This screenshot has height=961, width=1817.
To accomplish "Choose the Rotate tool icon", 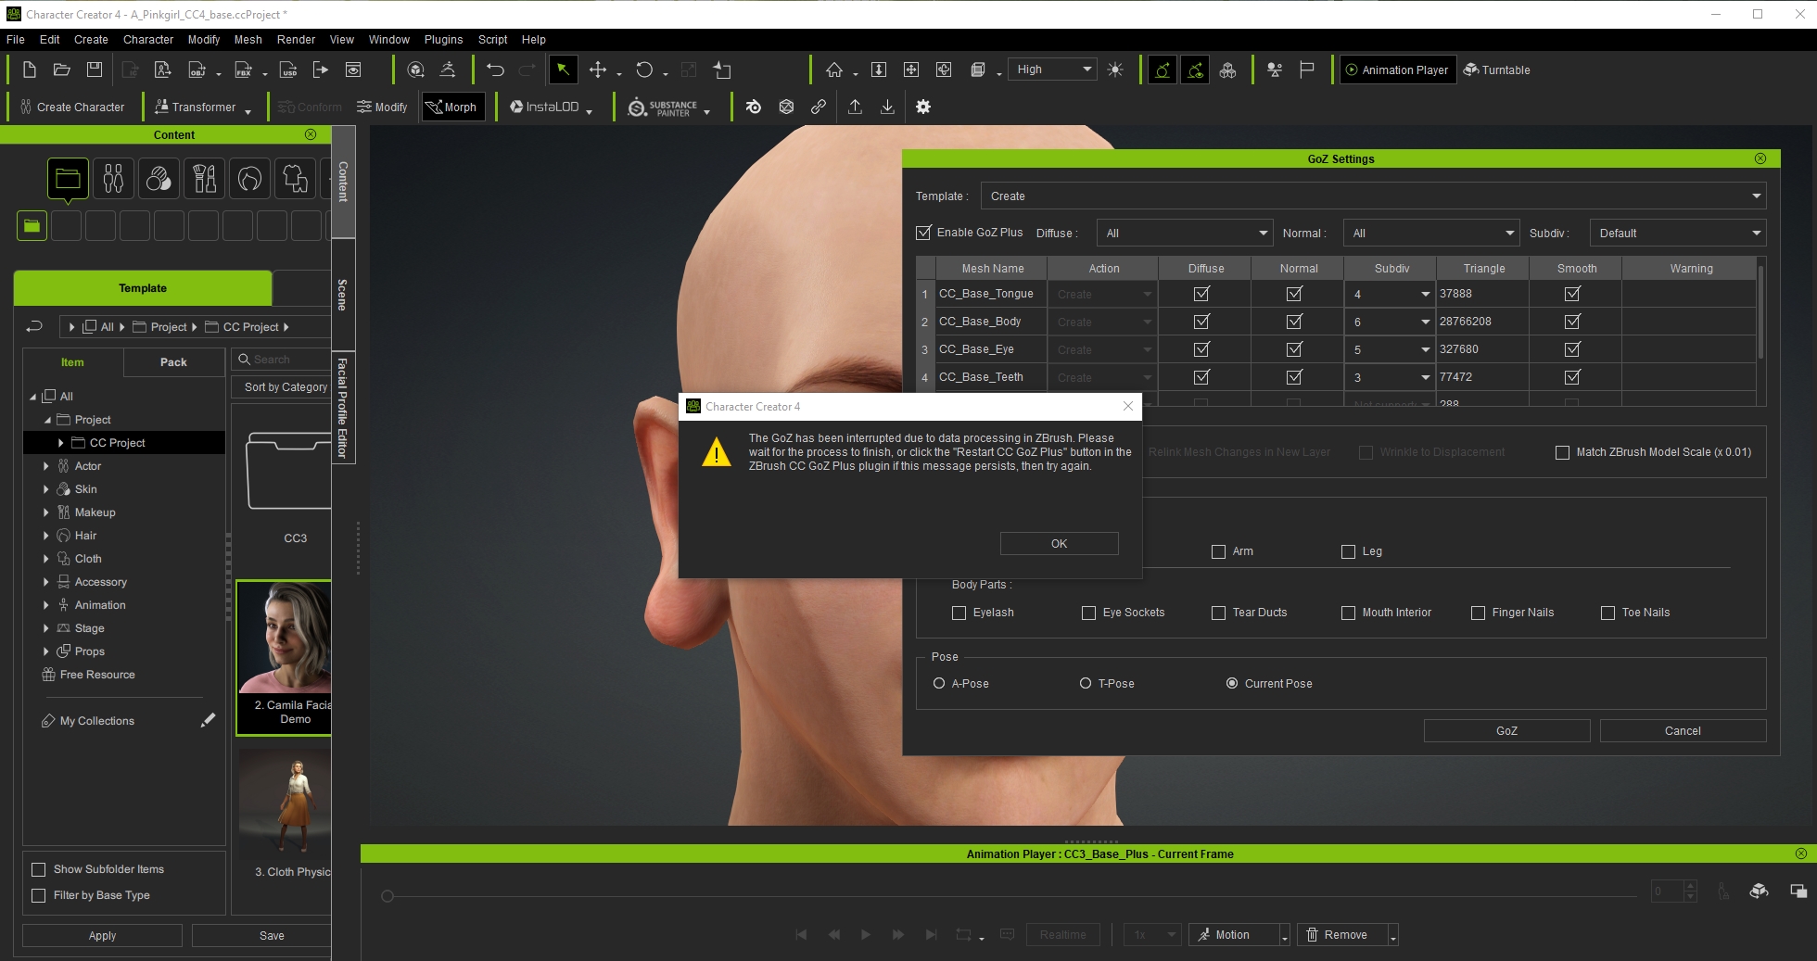I will click(x=644, y=70).
